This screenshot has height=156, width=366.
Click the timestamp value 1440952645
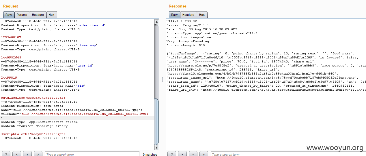(x=11, y=58)
